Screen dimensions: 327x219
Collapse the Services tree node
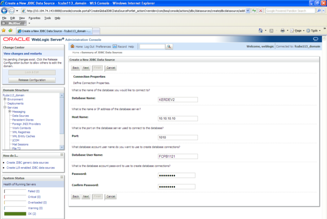point(5,107)
